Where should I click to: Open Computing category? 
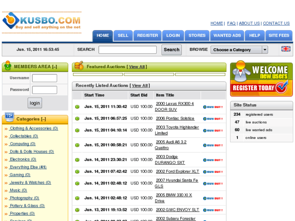click(23, 144)
